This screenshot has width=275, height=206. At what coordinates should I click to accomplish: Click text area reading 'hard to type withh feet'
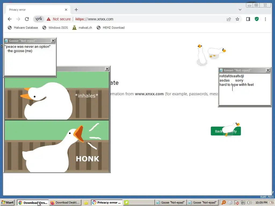pyautogui.click(x=245, y=89)
